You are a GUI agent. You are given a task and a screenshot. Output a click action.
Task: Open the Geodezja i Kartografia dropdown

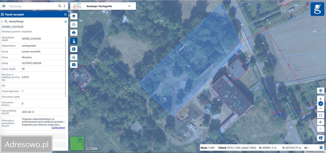point(103,6)
